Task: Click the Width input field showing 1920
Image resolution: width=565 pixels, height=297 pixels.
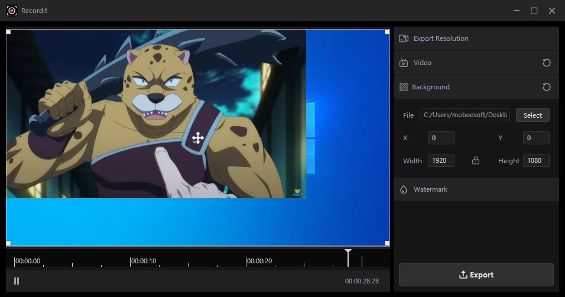Action: pos(441,160)
